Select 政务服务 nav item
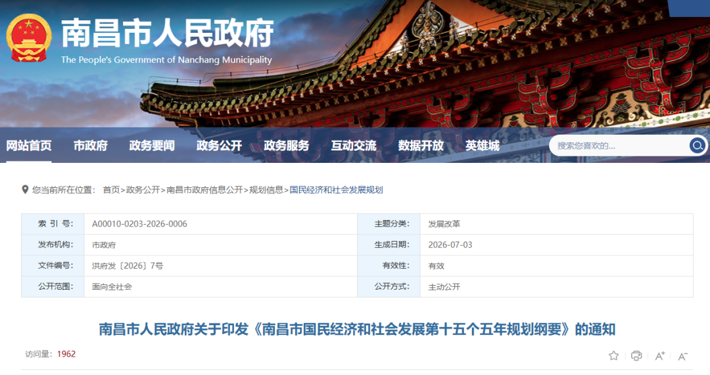The image size is (710, 375). point(286,146)
